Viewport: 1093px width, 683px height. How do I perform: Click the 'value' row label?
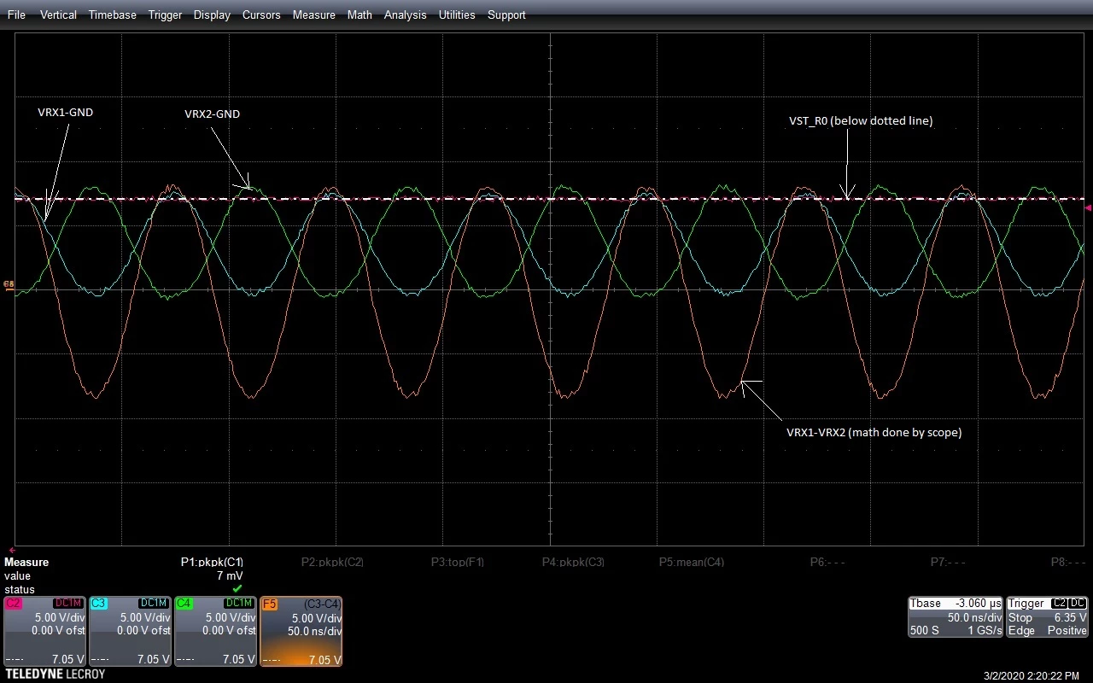17,576
